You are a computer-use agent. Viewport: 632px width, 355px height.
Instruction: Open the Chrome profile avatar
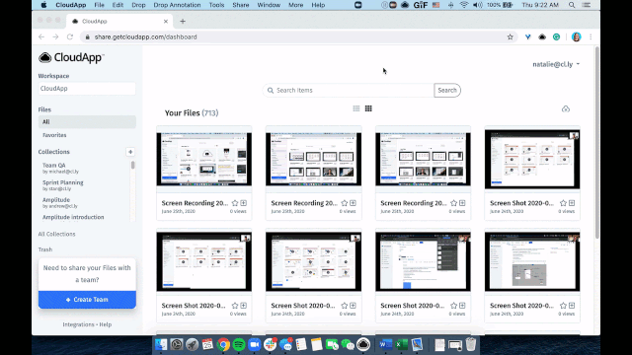pos(577,37)
